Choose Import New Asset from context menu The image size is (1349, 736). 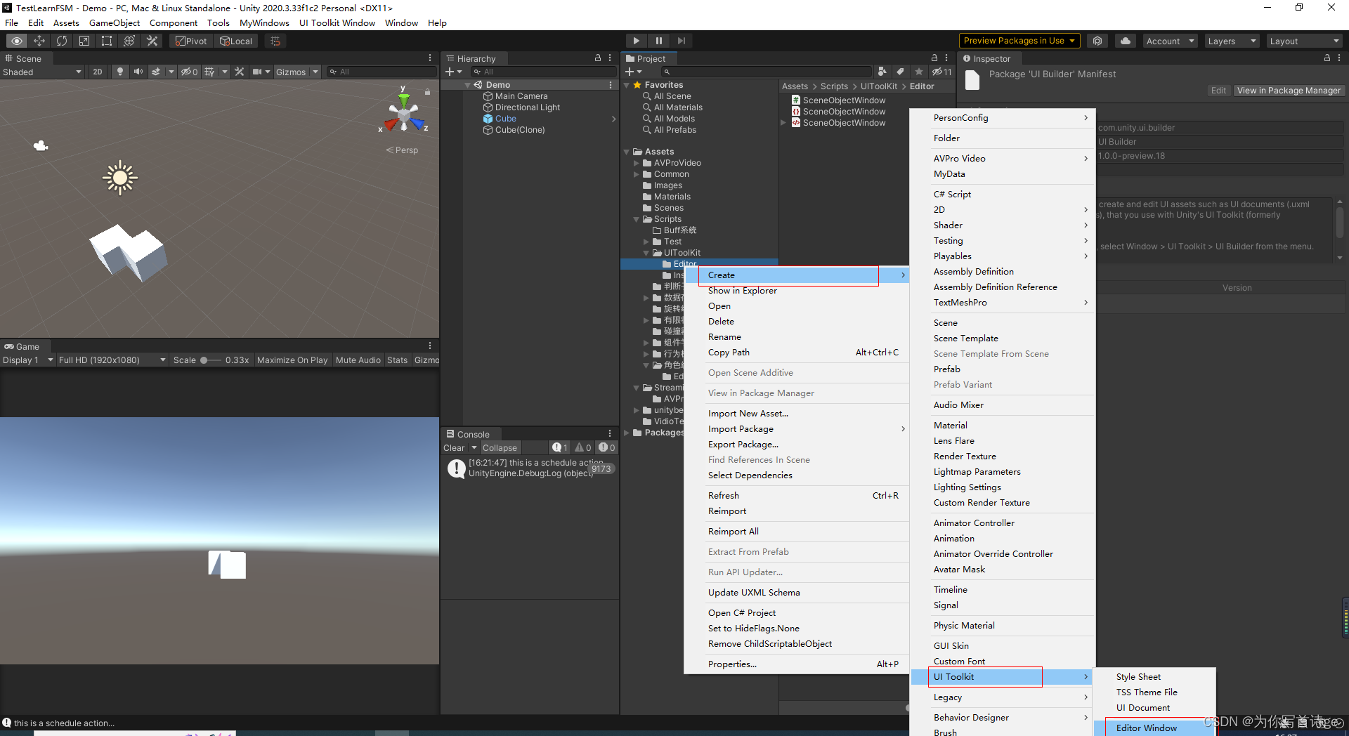748,413
